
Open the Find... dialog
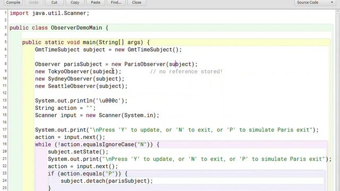click(116, 3)
